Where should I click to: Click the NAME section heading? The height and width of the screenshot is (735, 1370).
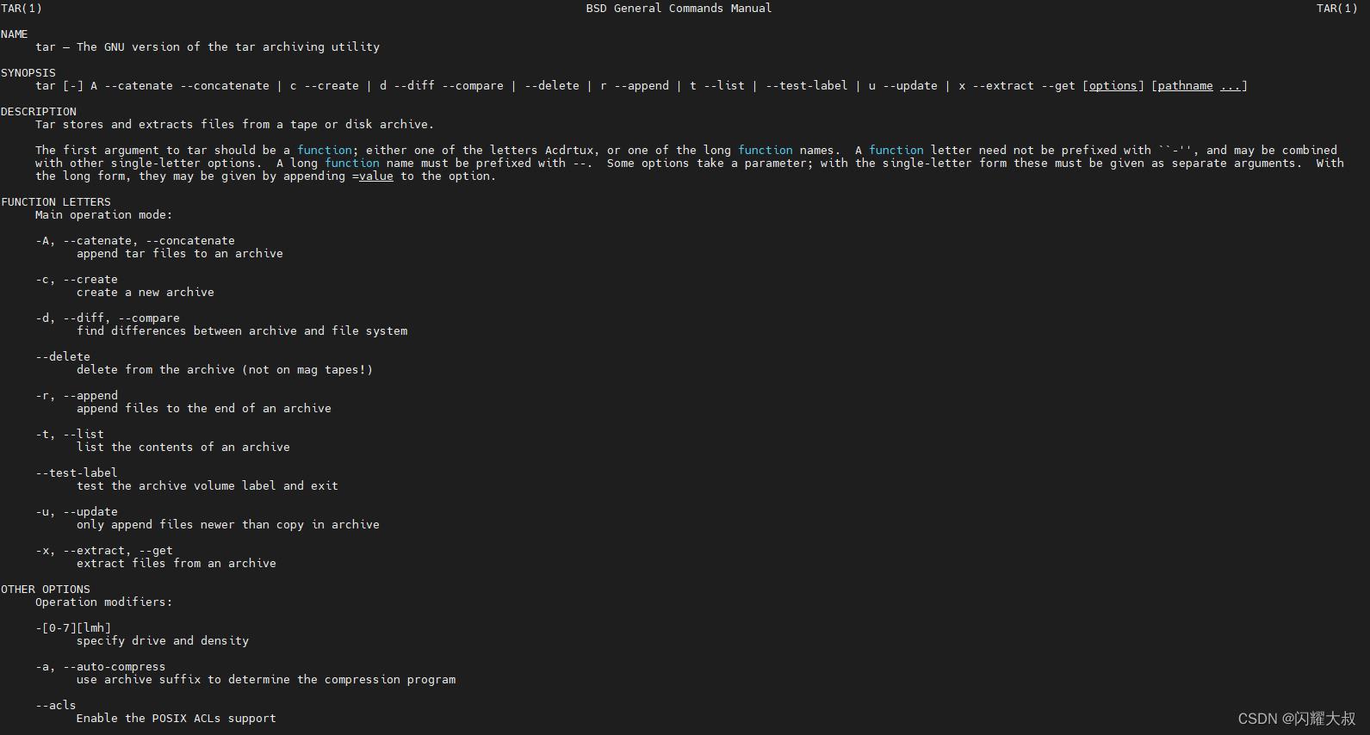15,34
